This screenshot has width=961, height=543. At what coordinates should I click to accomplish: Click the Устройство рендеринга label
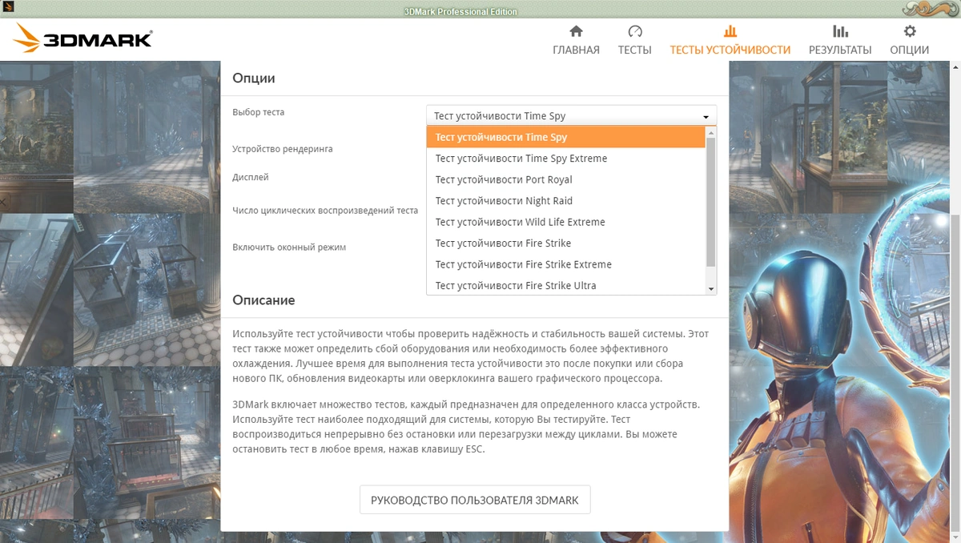pos(283,149)
